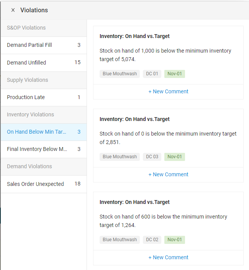View Sales Order Unexpected violations

43,184
